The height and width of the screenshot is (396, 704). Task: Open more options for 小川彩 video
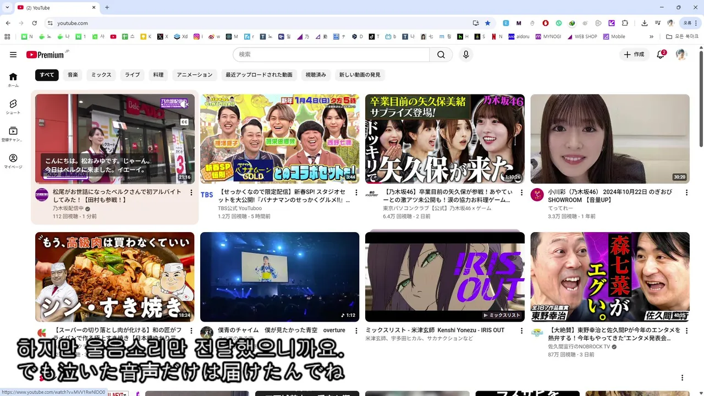click(x=686, y=193)
